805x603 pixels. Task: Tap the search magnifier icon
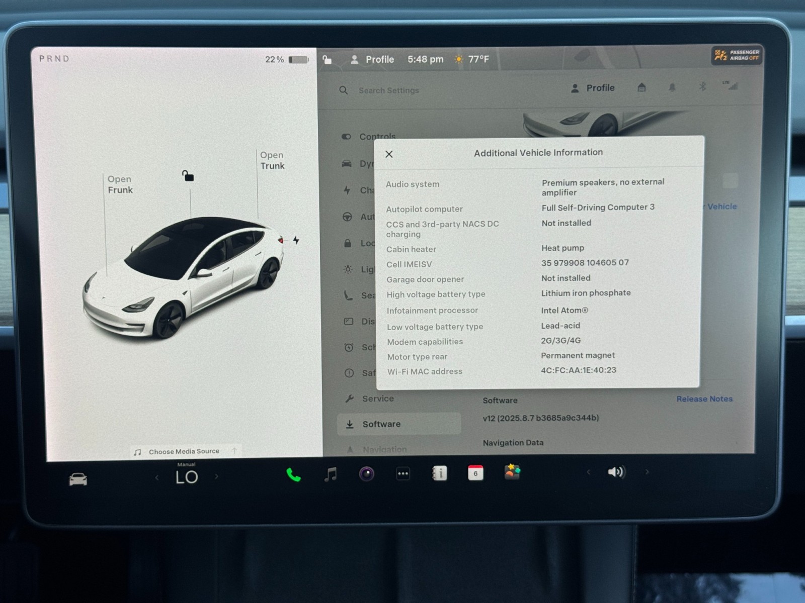click(x=344, y=90)
